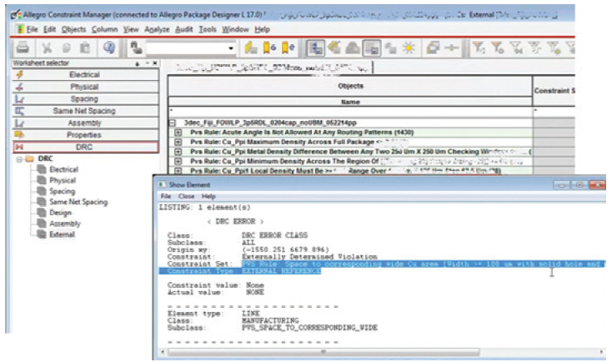Image resolution: width=612 pixels, height=362 pixels.
Task: Select the DRC worksheet button
Action: (86, 148)
